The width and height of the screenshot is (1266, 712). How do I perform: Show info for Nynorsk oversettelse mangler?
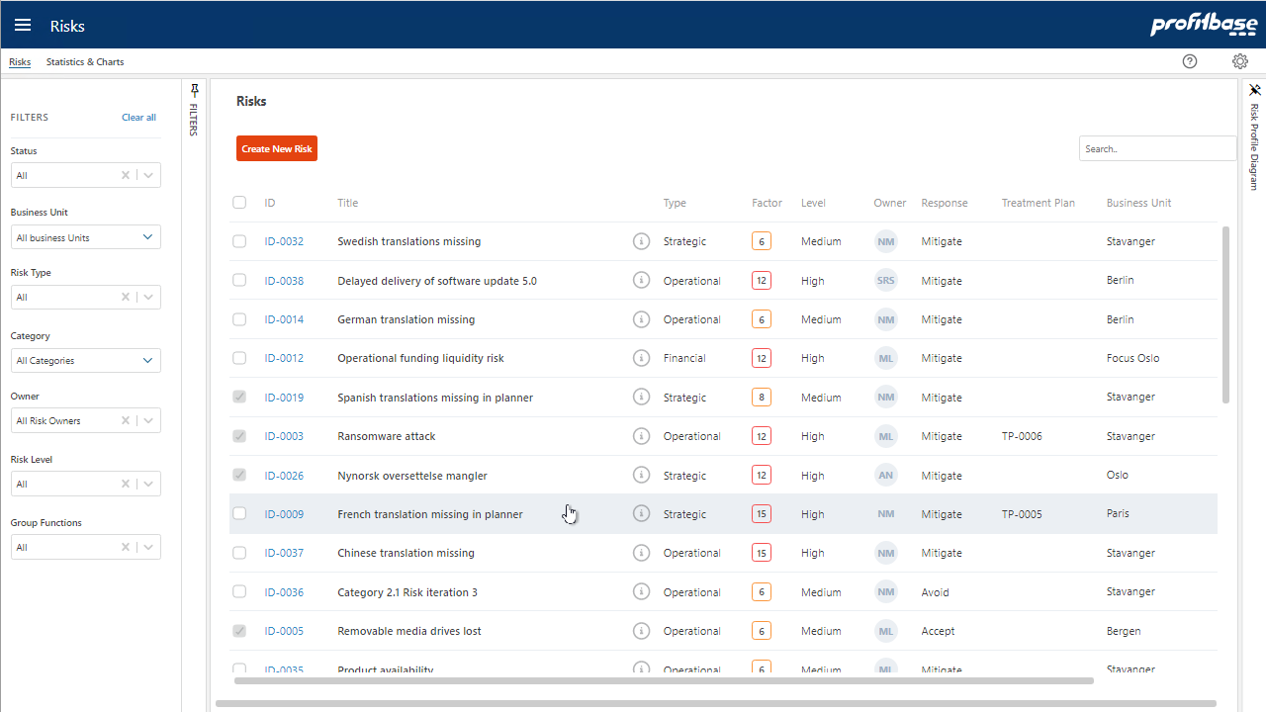coord(641,476)
